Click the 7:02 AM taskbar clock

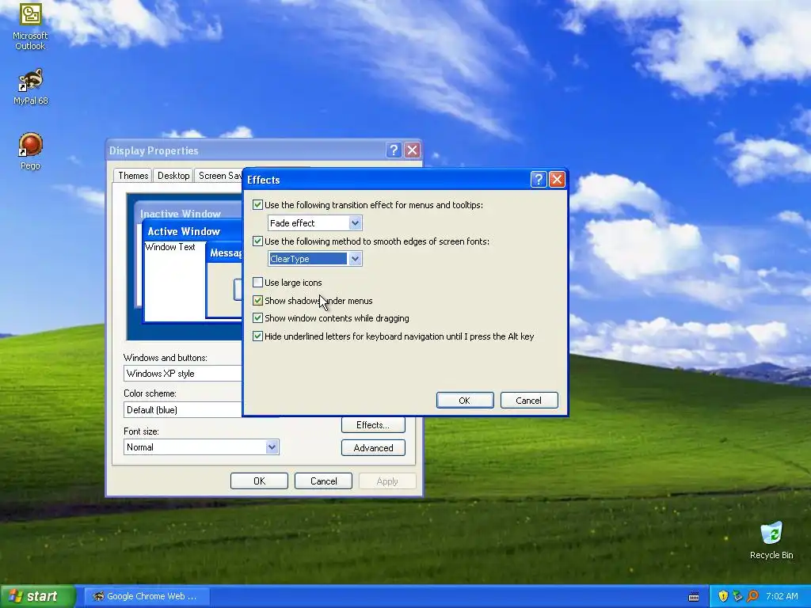(x=782, y=596)
